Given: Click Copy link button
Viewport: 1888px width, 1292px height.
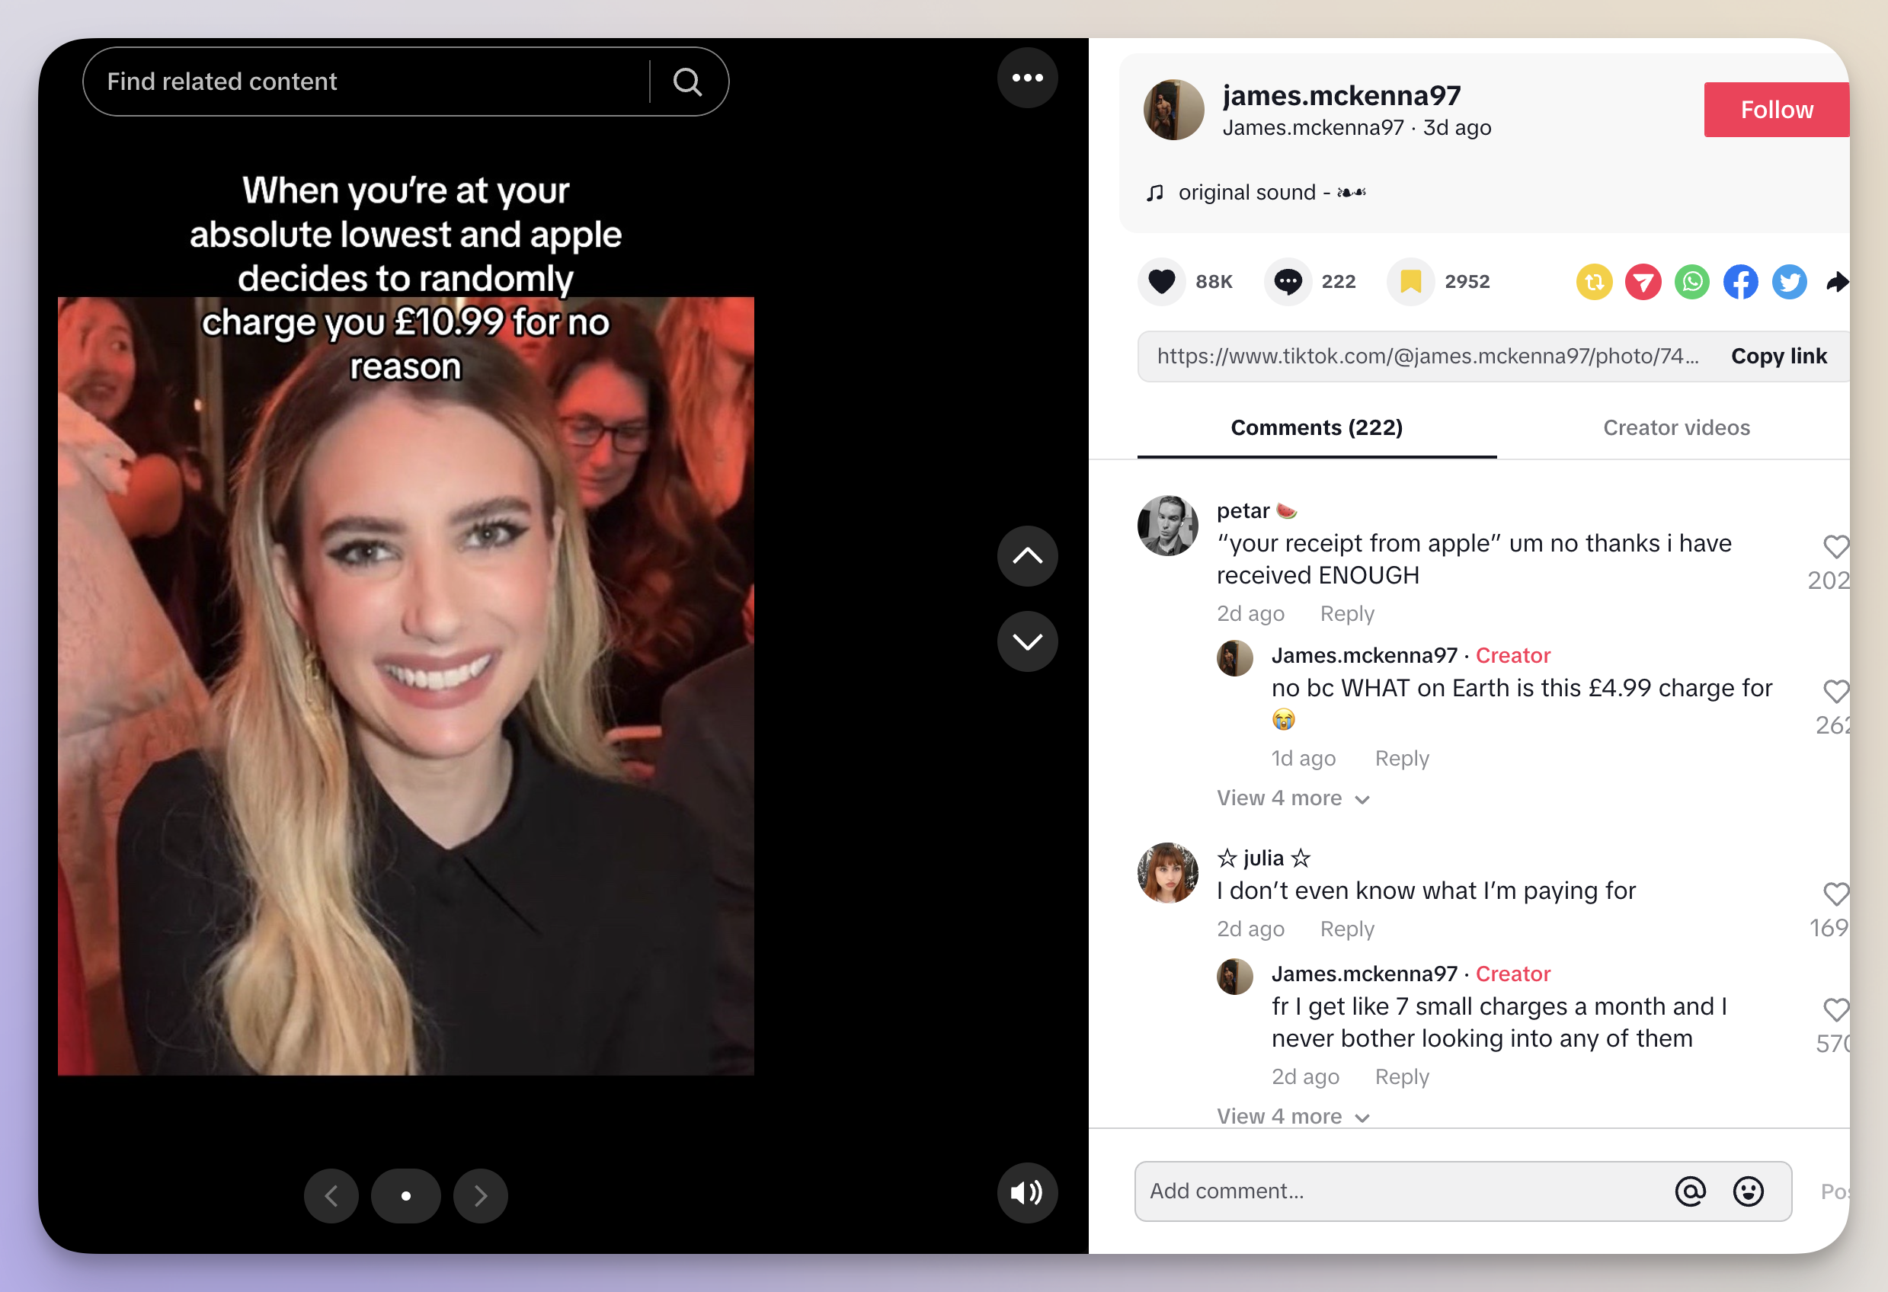Looking at the screenshot, I should coord(1779,356).
